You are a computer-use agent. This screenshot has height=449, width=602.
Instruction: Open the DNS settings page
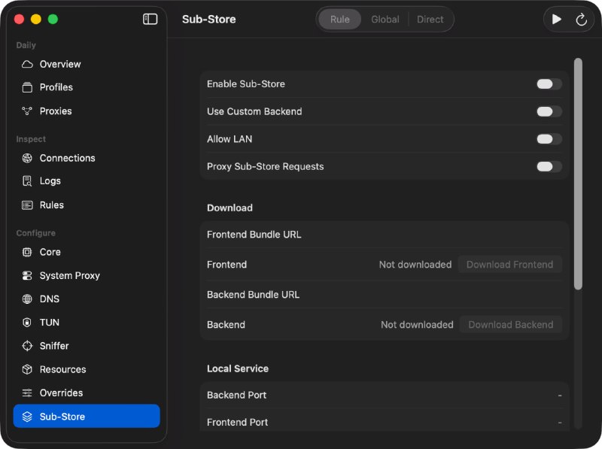pos(87,299)
